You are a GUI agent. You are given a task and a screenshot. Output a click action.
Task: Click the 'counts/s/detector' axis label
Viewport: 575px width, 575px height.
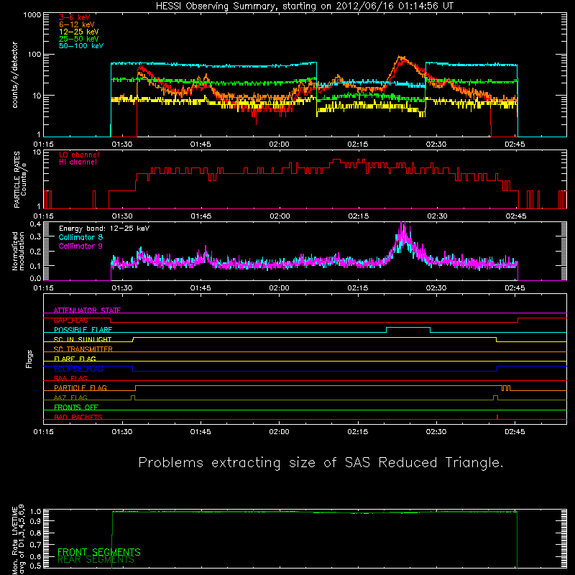15,75
